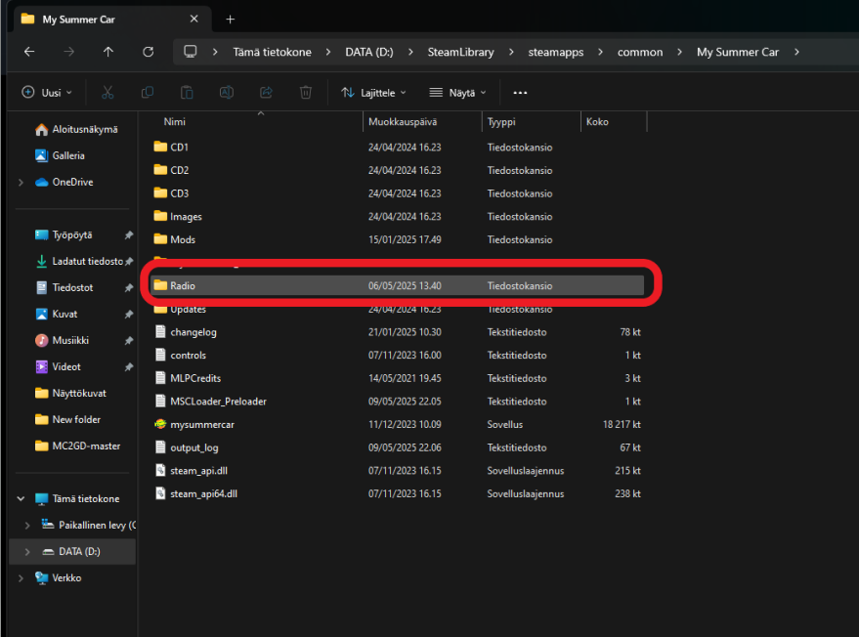Sort by Nimi column header
The image size is (859, 637).
(175, 121)
